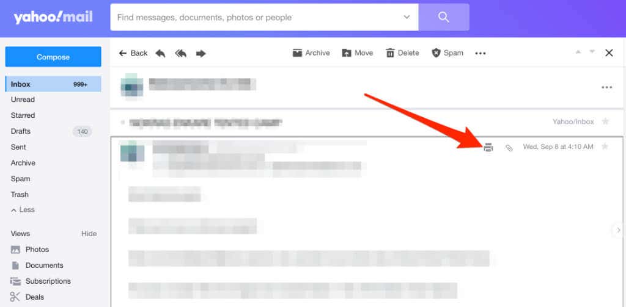Image resolution: width=626 pixels, height=307 pixels.
Task: Select the Unread folder
Action: click(53, 99)
